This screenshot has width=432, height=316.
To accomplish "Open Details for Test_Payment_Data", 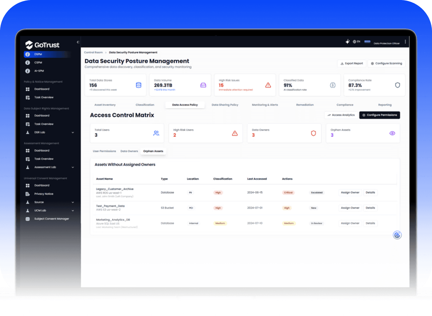I will 370,208.
